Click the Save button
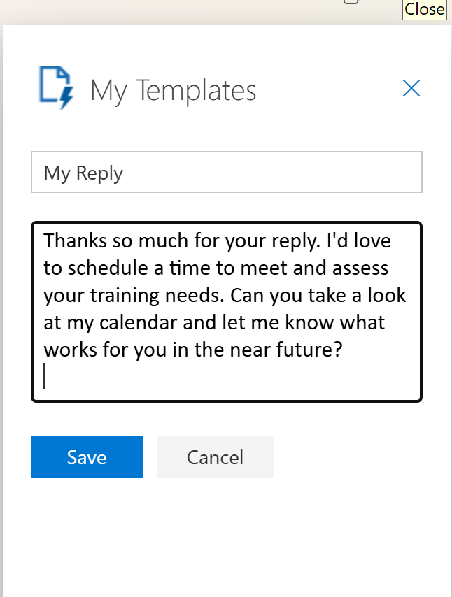452x597 pixels. click(87, 457)
